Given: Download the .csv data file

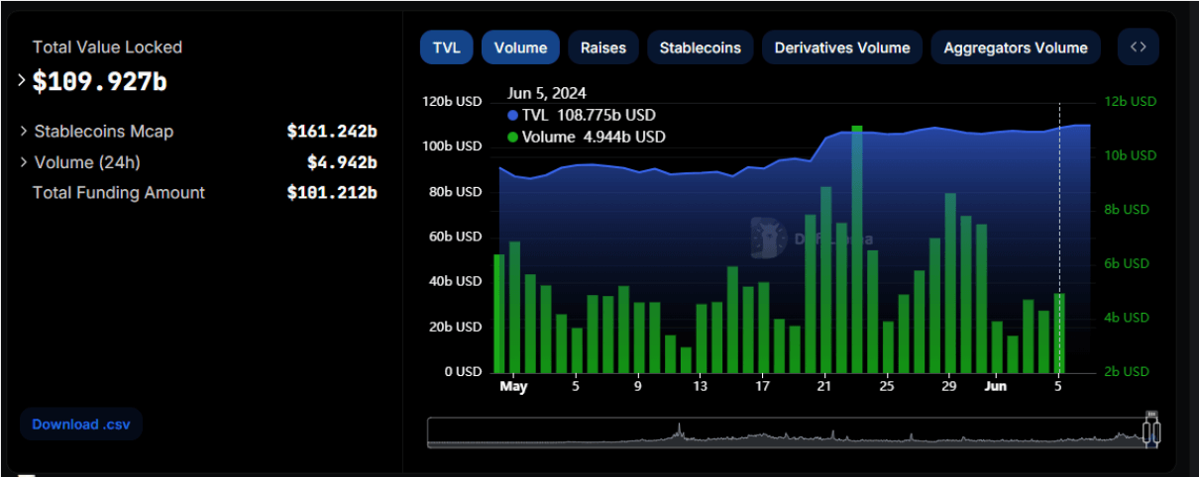Looking at the screenshot, I should click(x=81, y=424).
